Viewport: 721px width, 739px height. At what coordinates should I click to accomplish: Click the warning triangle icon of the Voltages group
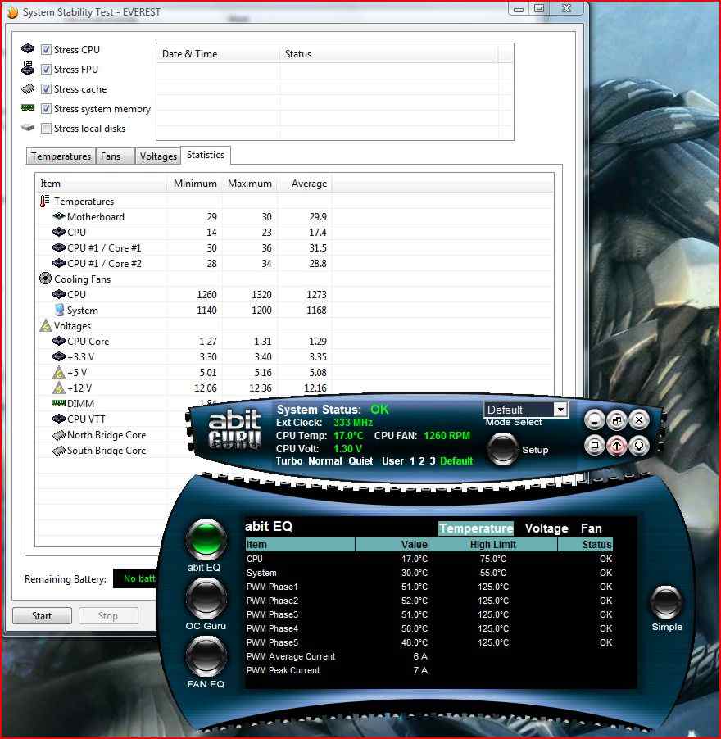[46, 325]
